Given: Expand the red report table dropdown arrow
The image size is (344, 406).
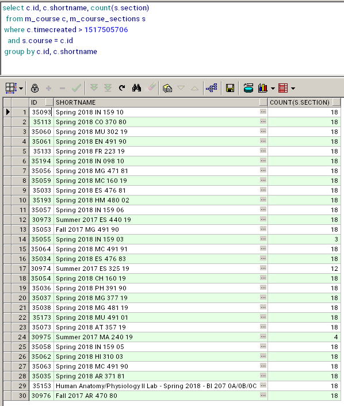Looking at the screenshot, I should pyautogui.click(x=293, y=89).
